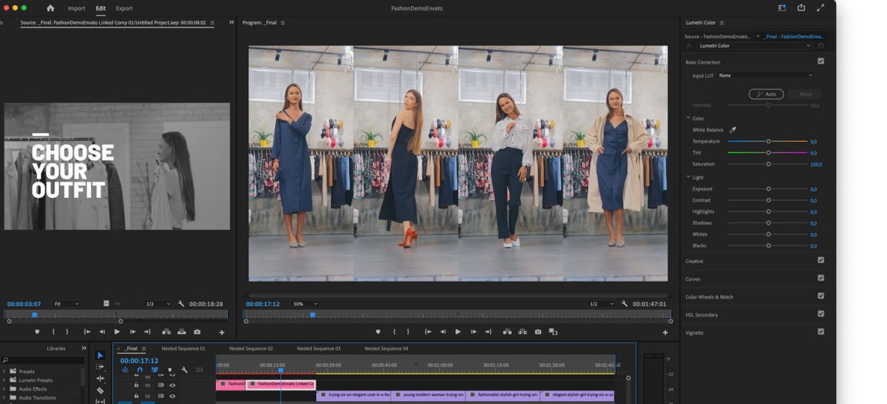
Task: Open the Input LUT dropdown
Action: click(765, 75)
